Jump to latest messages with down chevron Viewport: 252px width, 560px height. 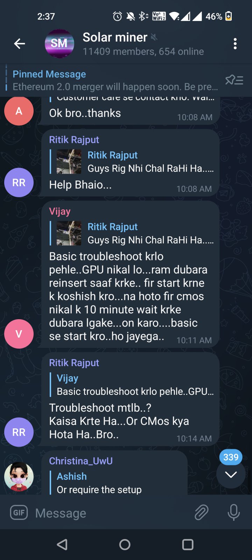pos(231,475)
